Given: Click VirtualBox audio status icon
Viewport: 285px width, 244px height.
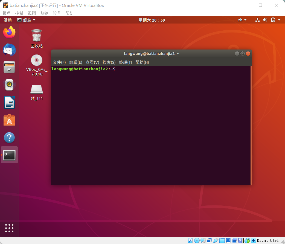Looking at the screenshot, I should [x=203, y=240].
